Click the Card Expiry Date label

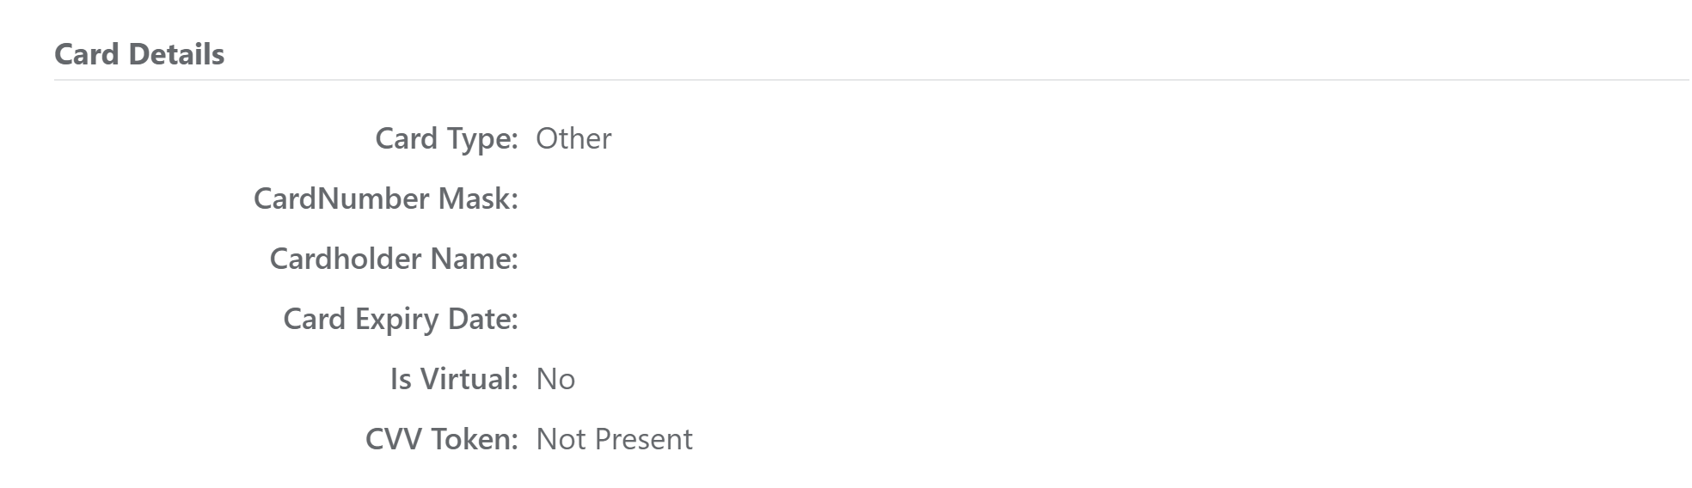[x=401, y=319]
